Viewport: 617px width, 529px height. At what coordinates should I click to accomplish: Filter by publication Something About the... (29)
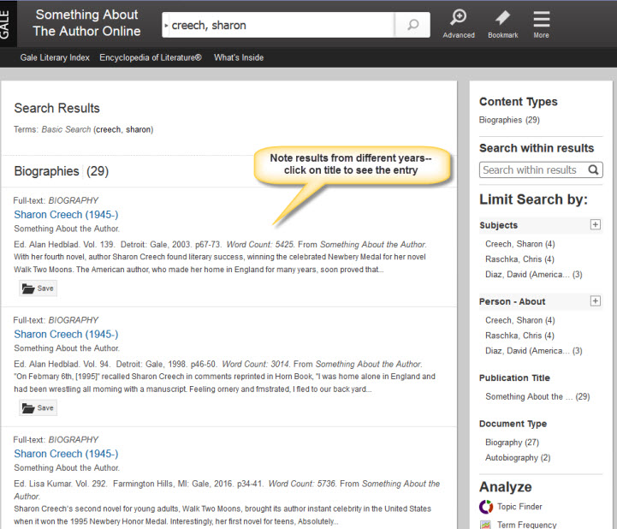[537, 397]
